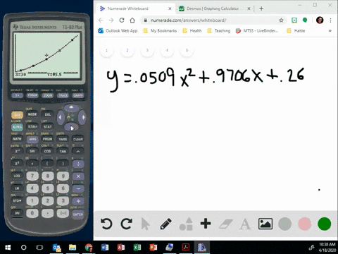Image resolution: width=338 pixels, height=254 pixels.
Task: Reload the current page
Action: tap(122, 20)
